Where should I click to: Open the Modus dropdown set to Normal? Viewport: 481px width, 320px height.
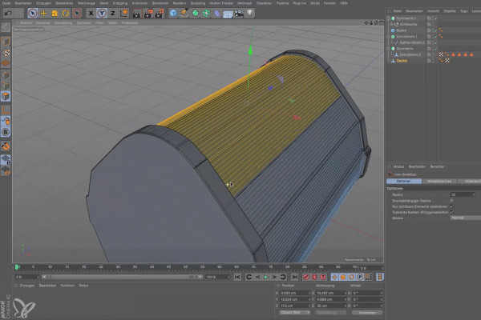pos(465,218)
